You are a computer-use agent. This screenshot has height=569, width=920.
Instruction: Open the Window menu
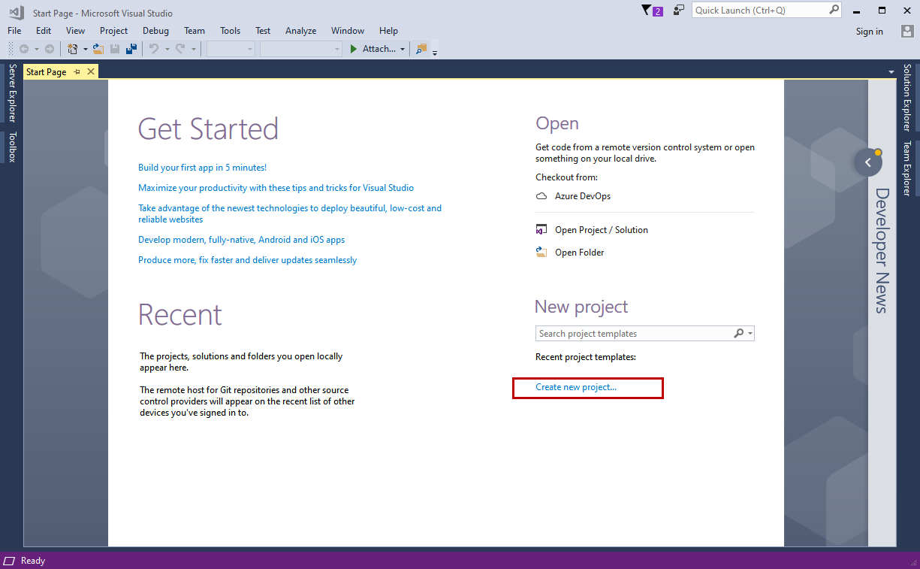[348, 31]
